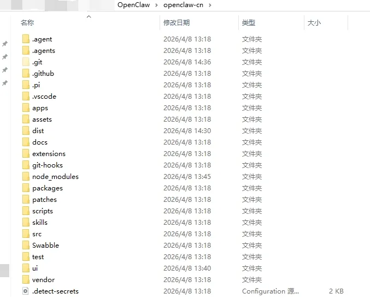Select the .github folder icon
The image size is (370, 299).
(x=26, y=73)
